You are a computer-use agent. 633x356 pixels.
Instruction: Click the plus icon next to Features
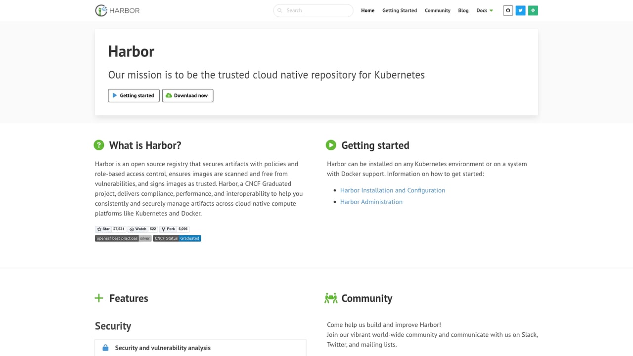pyautogui.click(x=99, y=298)
